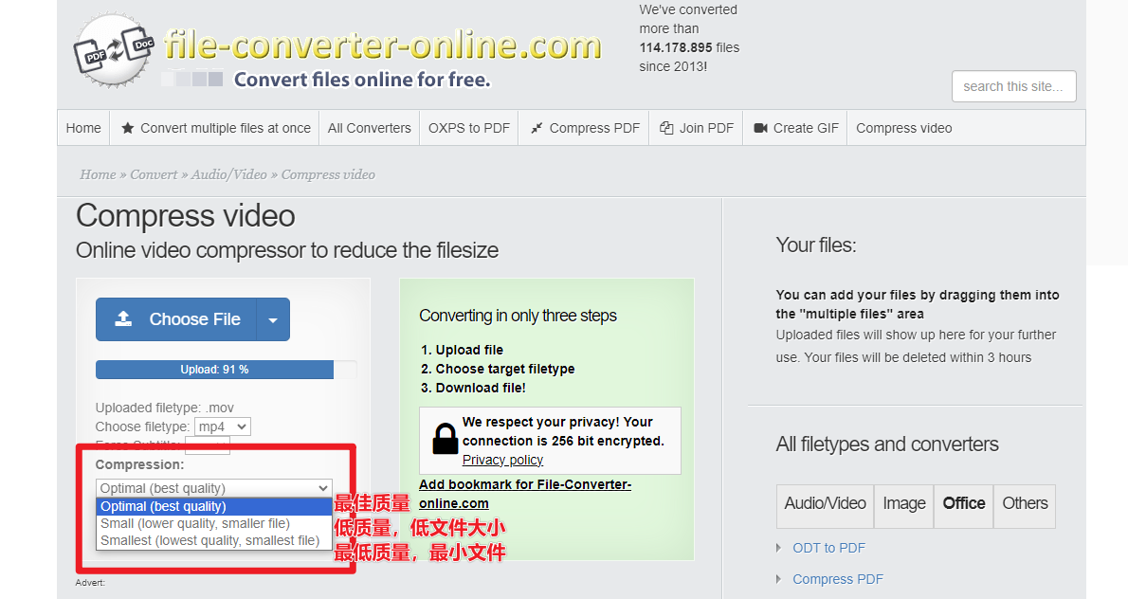
Task: Click the Audio/Video breadcrumb link
Action: click(228, 174)
